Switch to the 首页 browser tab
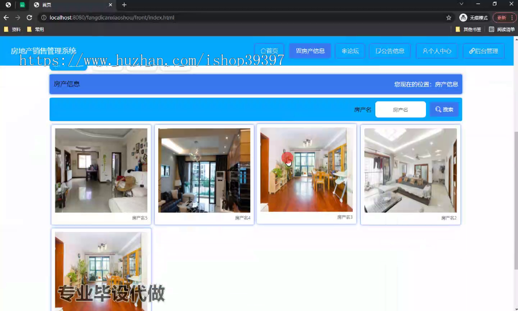 click(x=73, y=5)
